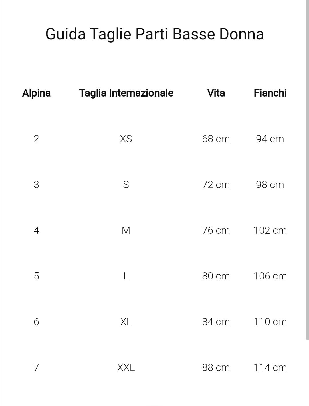
Task: Click the Fianchi column header
Action: point(270,93)
